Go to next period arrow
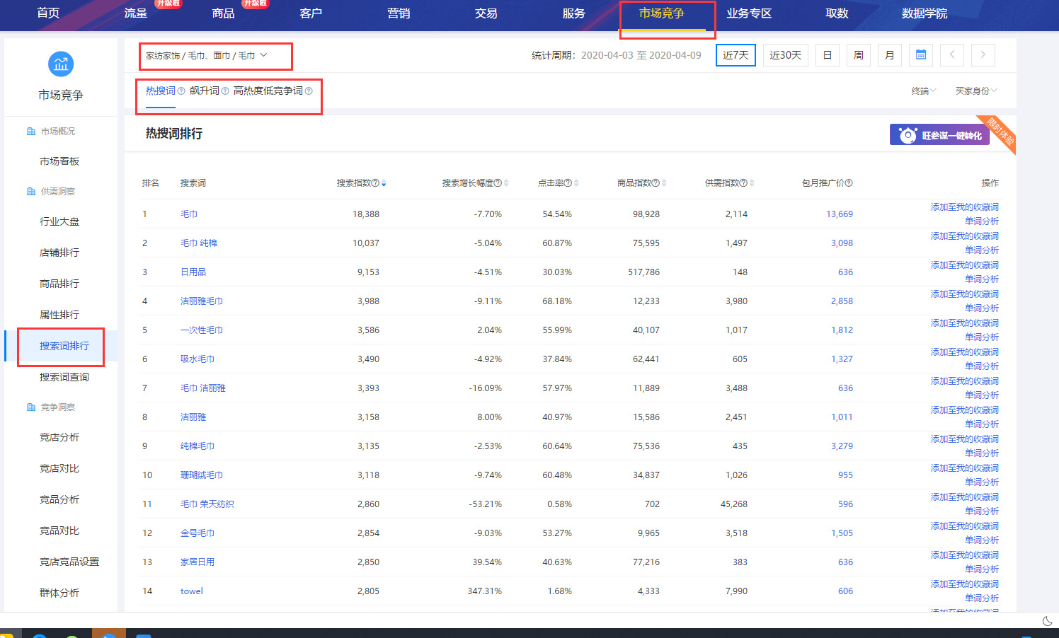Image resolution: width=1059 pixels, height=638 pixels. (x=983, y=55)
